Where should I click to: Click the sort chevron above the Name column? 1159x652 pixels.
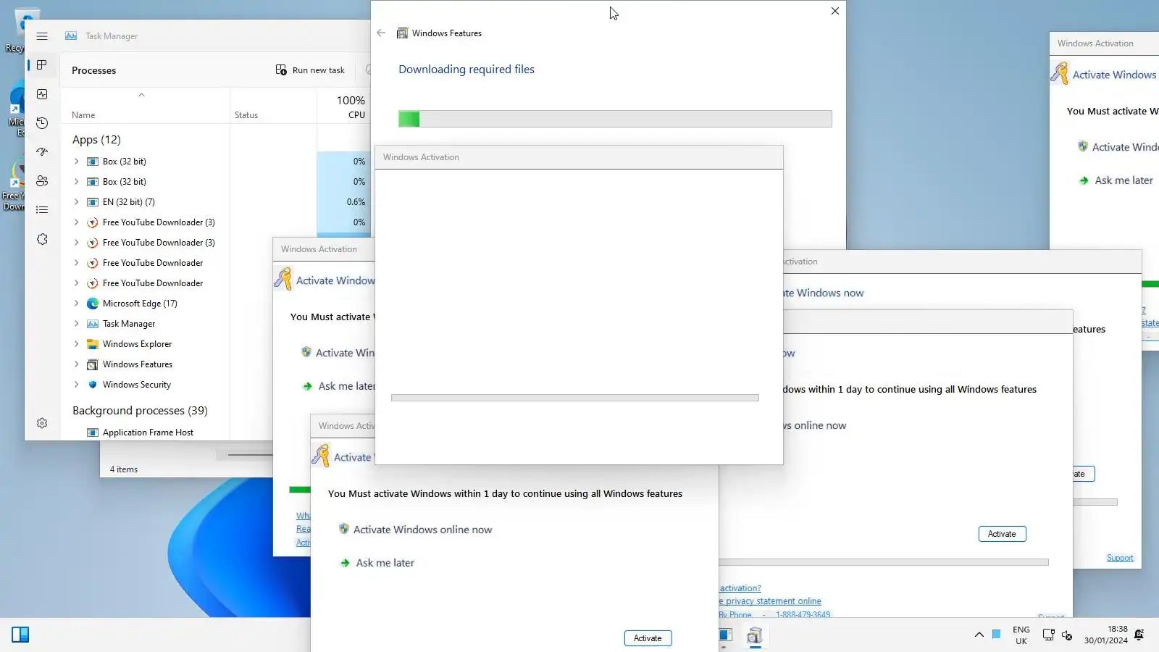point(141,95)
